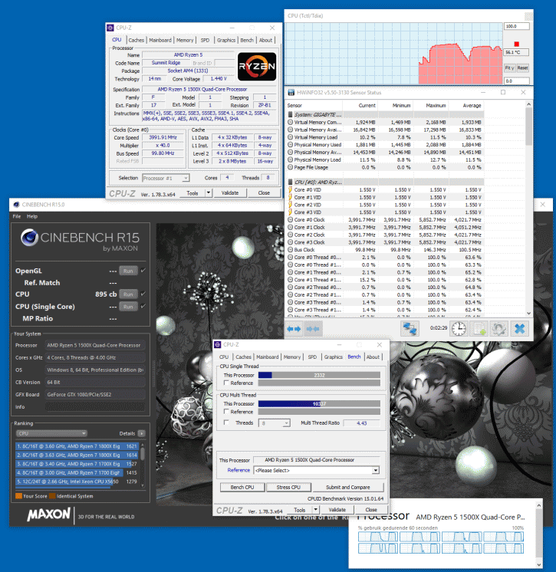Open HWiNFO sensor settings gear icon
Image resolution: width=556 pixels, height=572 pixels.
pos(498,328)
